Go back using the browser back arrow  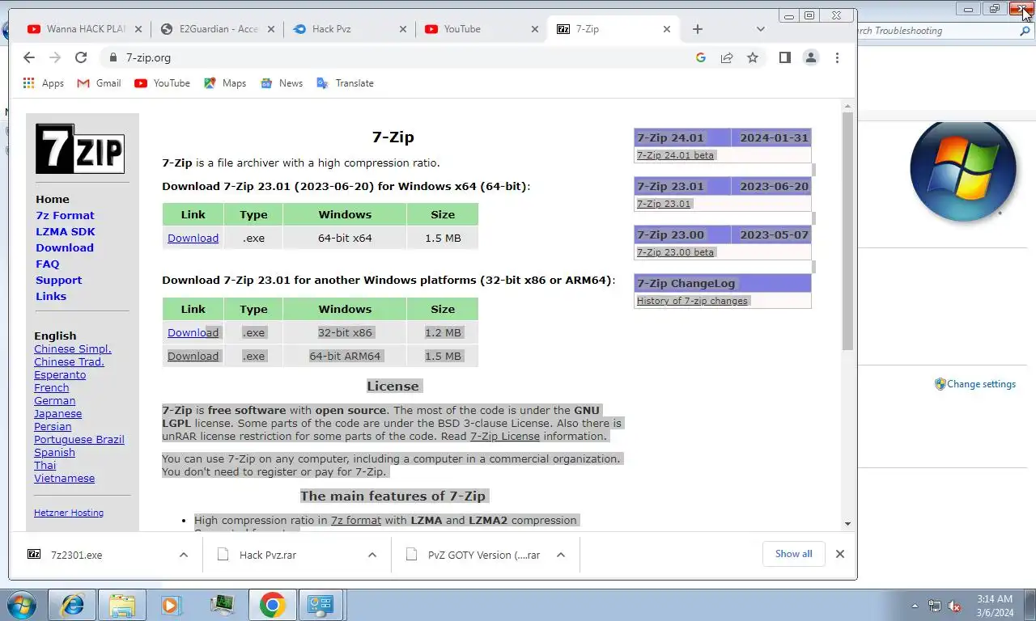click(x=29, y=57)
